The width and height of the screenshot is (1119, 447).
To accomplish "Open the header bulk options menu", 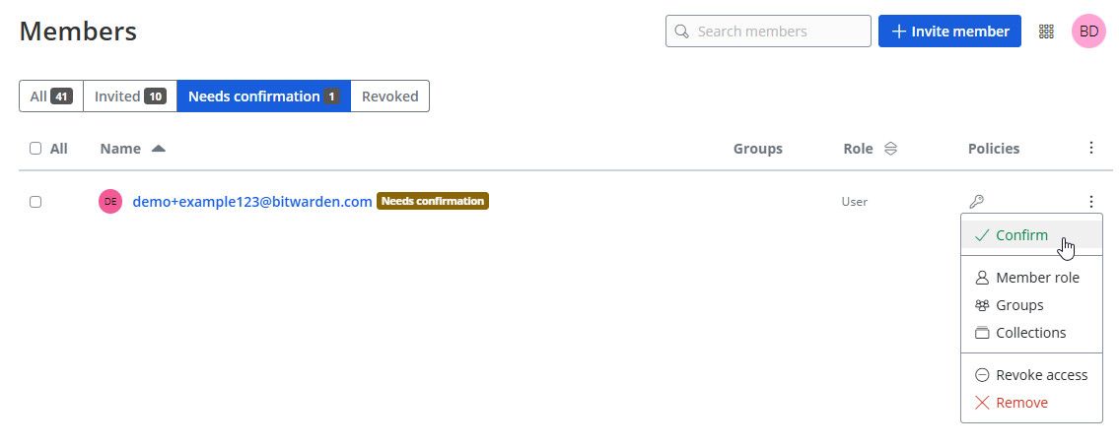I will [x=1090, y=149].
